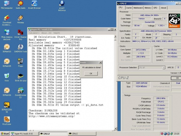Close the Finish dialog
The width and height of the screenshot is (181, 136).
(100, 62)
